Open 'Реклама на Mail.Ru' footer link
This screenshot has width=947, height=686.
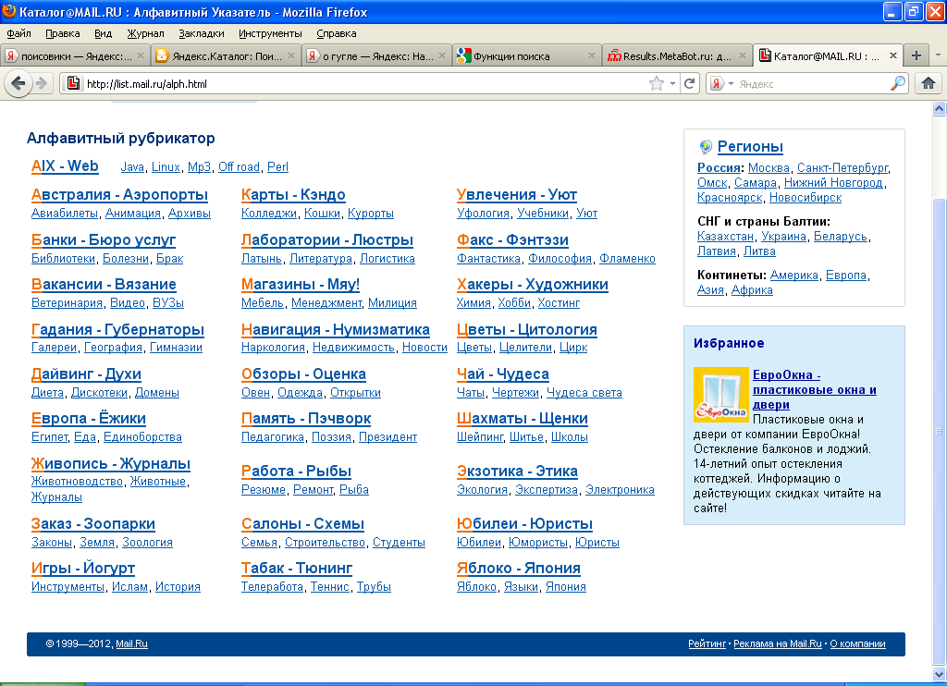pos(777,643)
